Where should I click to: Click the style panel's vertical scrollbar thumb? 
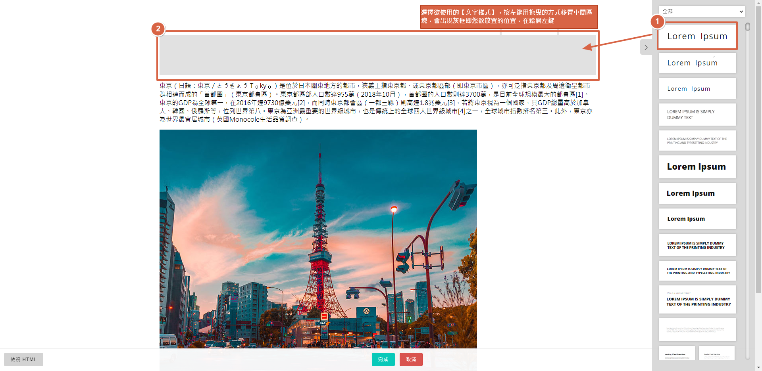748,27
